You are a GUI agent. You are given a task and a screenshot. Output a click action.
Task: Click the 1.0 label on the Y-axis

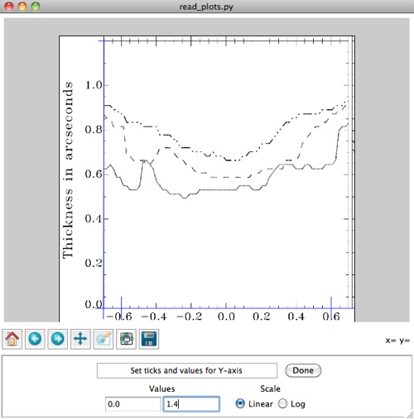tap(94, 85)
